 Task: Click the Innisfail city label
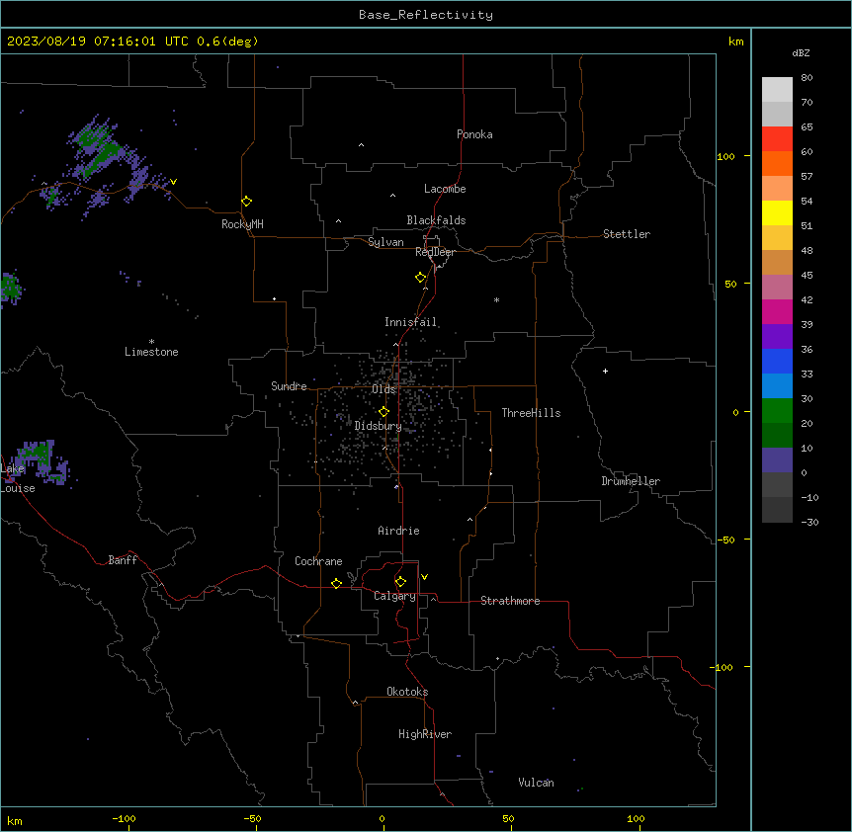tap(410, 322)
